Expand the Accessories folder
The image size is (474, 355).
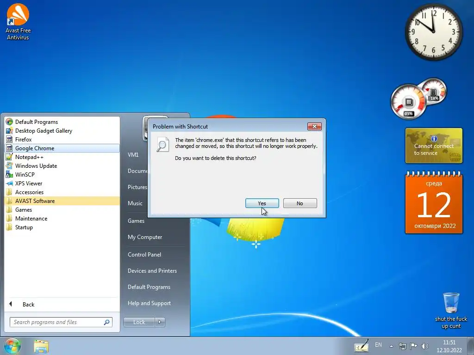pyautogui.click(x=62, y=192)
